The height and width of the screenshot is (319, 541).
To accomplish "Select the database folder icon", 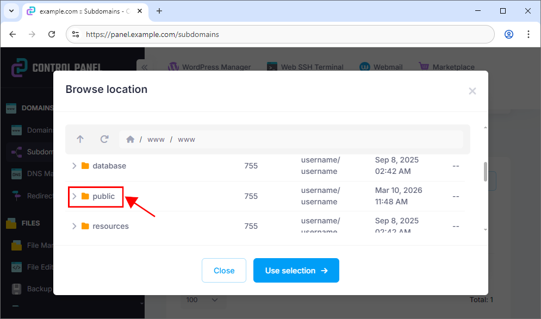I will 85,166.
